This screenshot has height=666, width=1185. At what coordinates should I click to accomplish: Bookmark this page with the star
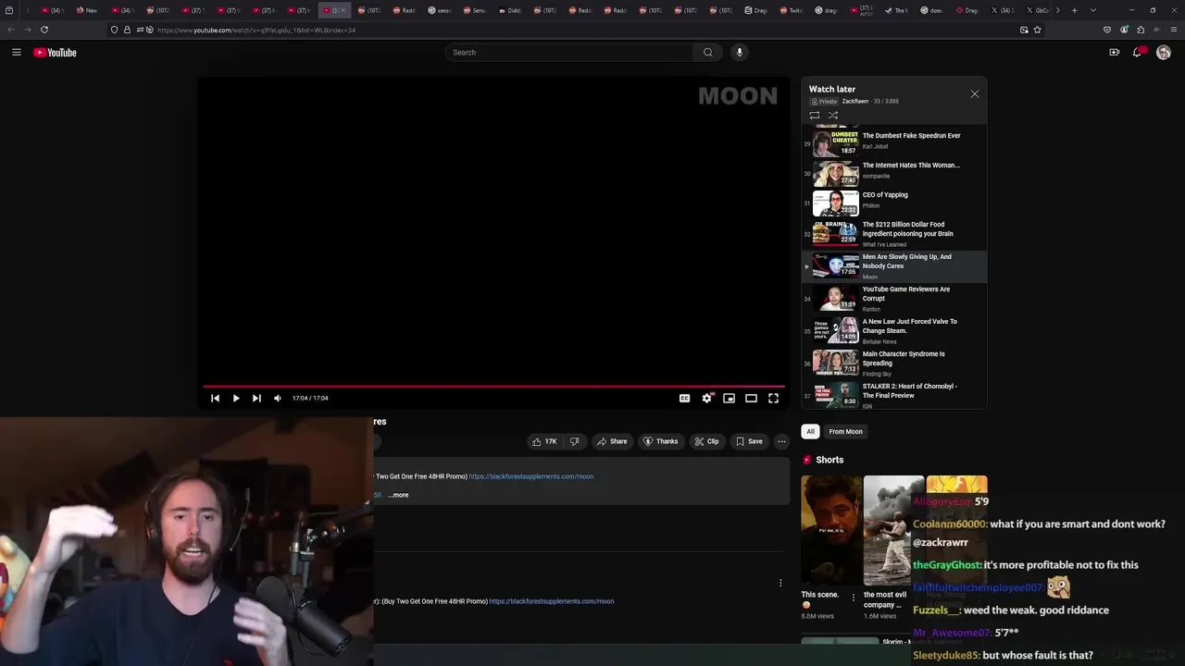tap(1038, 30)
